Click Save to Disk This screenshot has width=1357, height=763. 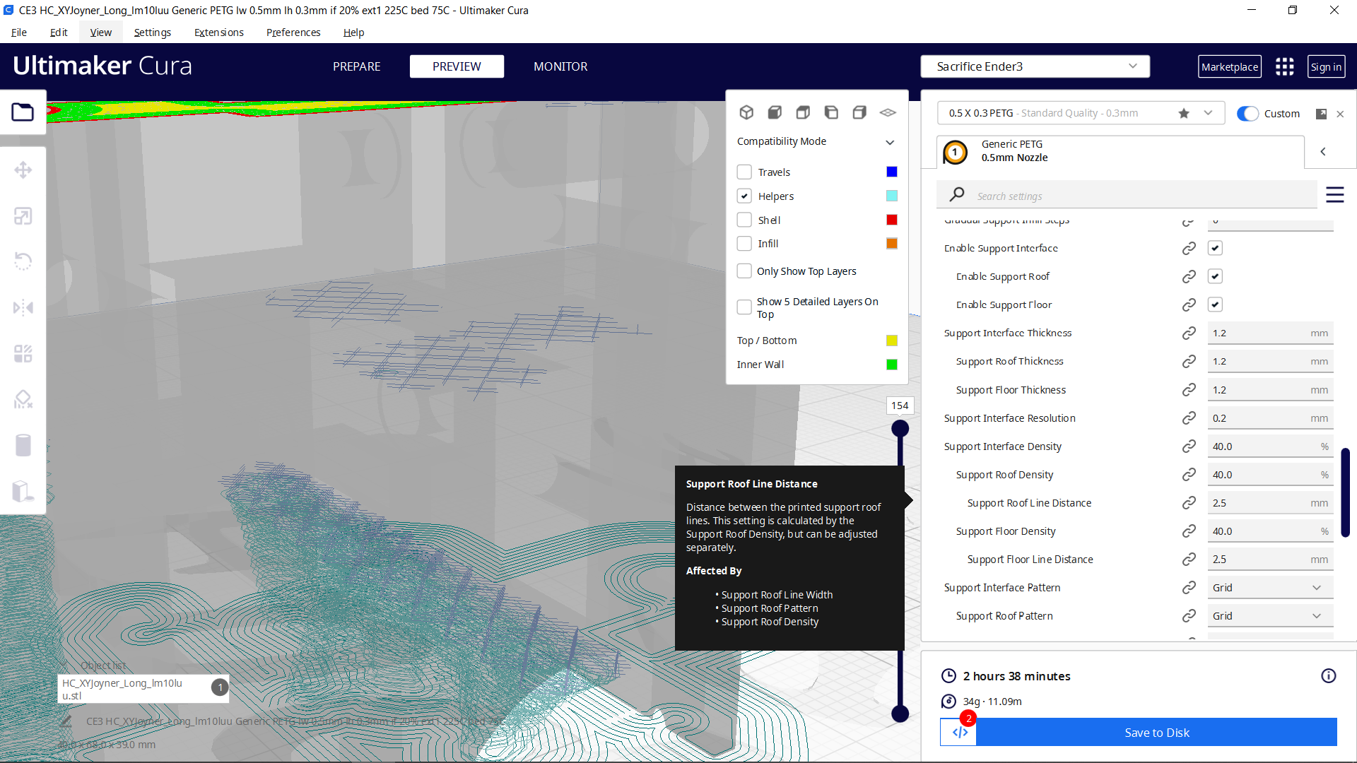(x=1156, y=733)
